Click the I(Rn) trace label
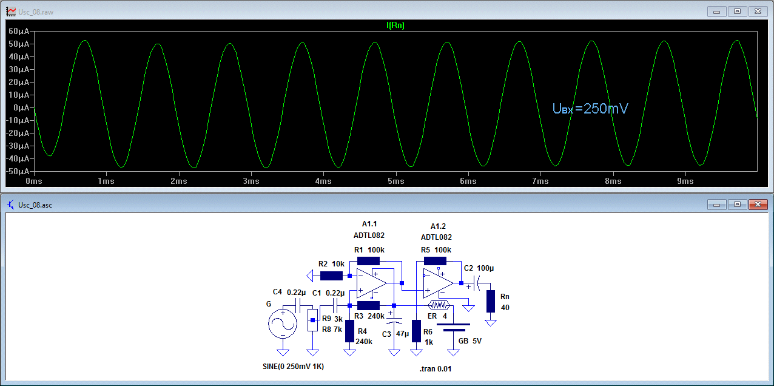This screenshot has width=774, height=386. 395,25
